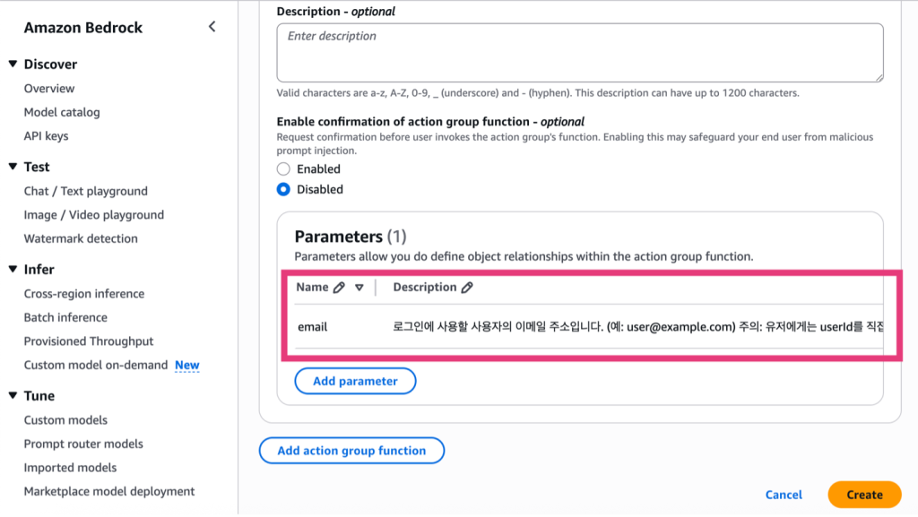Click the Add parameter button
This screenshot has width=918, height=517.
pos(355,381)
